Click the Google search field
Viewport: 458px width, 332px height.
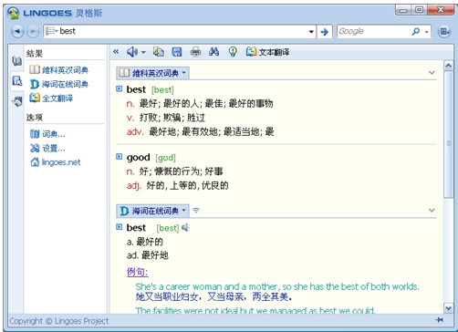373,31
